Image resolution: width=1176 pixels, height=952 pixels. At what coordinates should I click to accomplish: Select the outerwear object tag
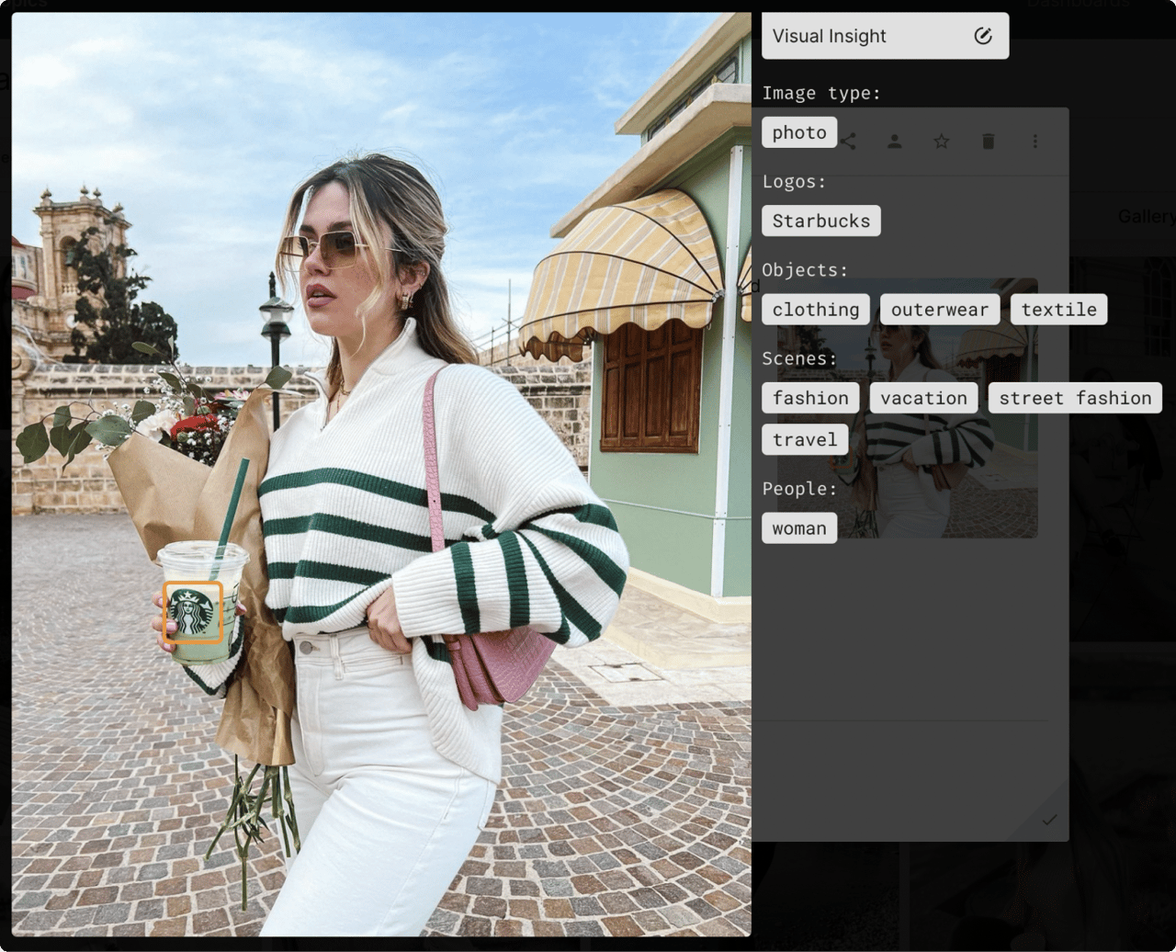coord(939,309)
